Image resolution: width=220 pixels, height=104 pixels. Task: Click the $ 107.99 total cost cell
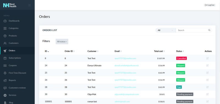point(161,58)
